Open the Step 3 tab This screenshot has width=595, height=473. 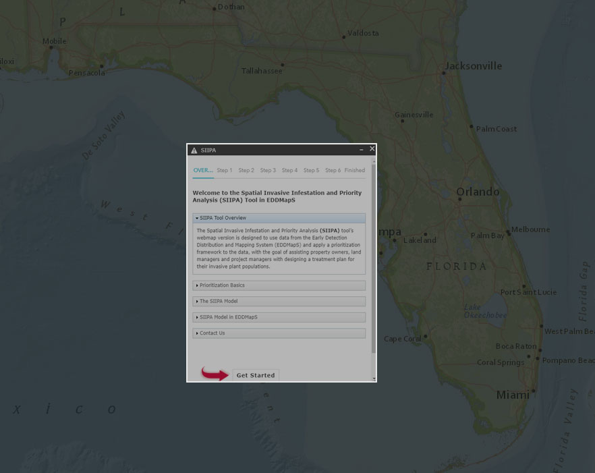[x=268, y=171]
